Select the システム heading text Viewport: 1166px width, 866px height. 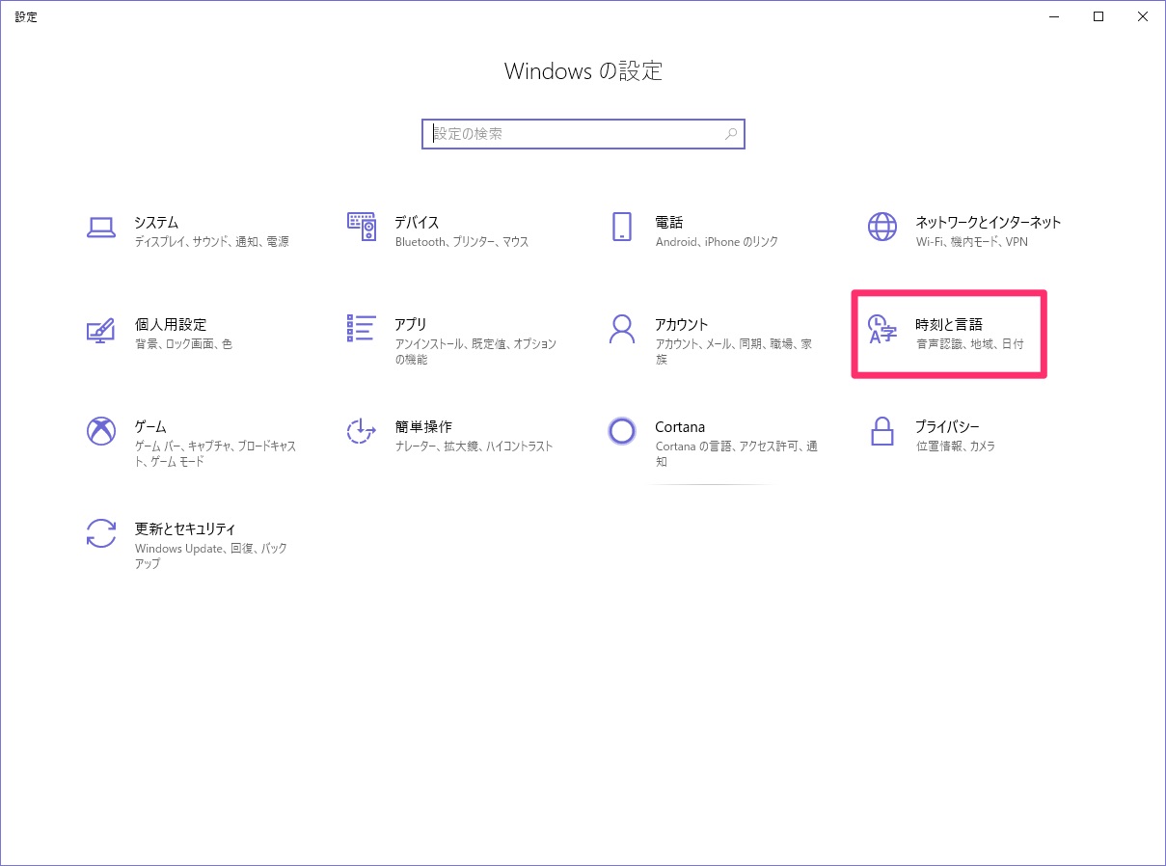coord(156,222)
